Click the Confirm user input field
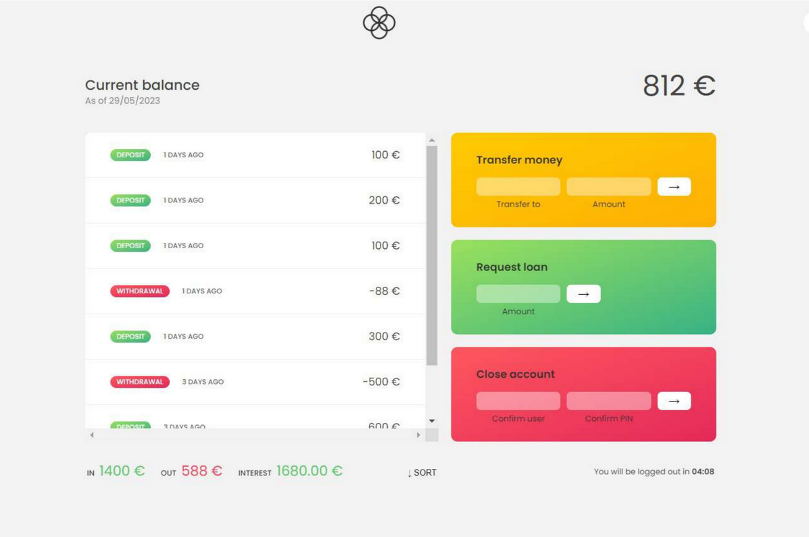The image size is (809, 537). click(x=518, y=400)
